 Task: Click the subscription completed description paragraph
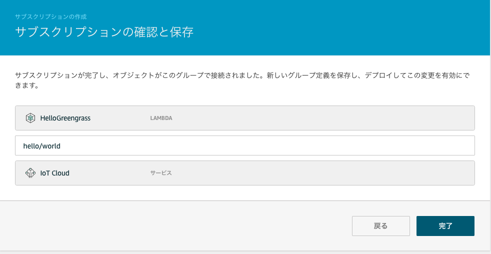point(242,80)
